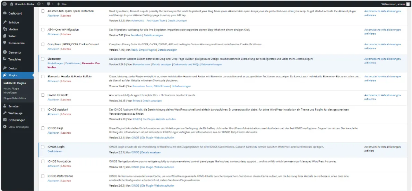Image resolution: width=412 pixels, height=191 pixels.
Task: Open the admin avatar icon
Action: [x=407, y=4]
